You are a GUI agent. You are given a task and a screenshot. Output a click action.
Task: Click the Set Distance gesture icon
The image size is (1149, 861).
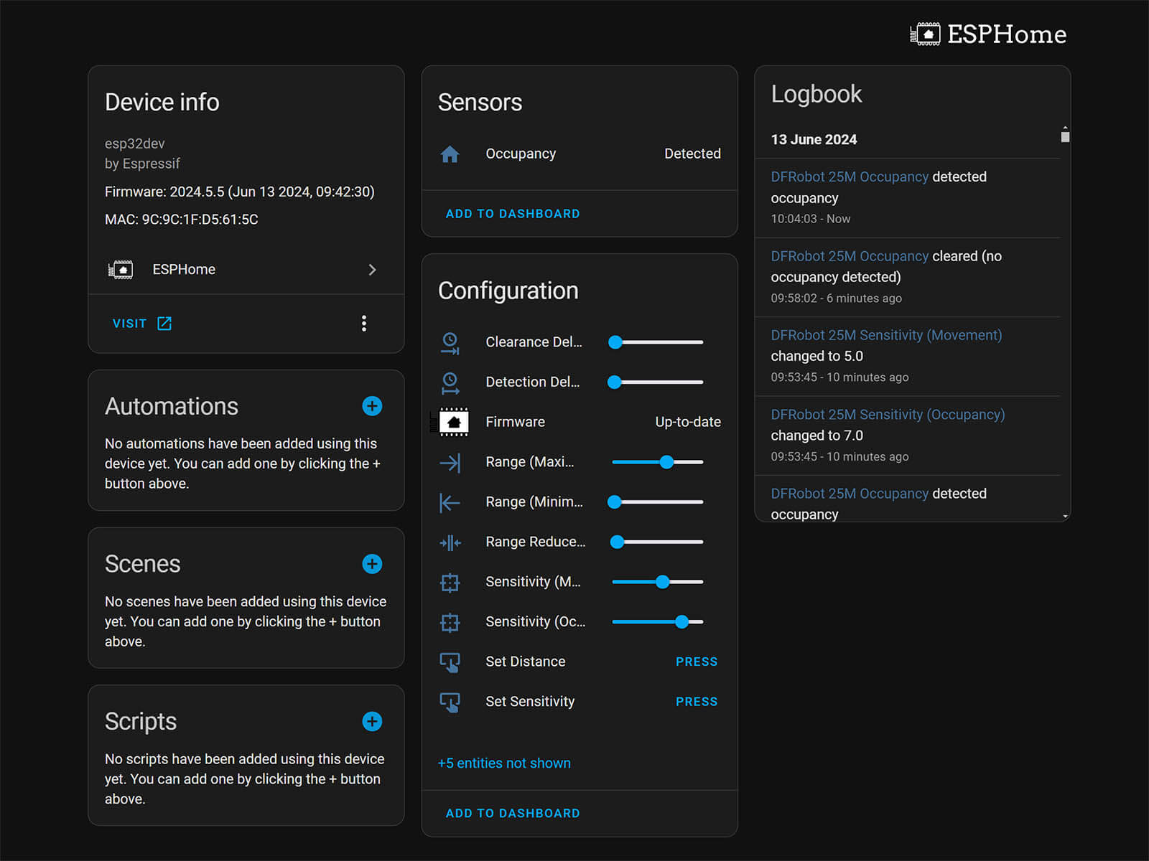450,662
